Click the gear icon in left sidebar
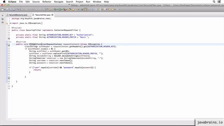The height and width of the screenshot is (126, 224). click(x=2, y=19)
